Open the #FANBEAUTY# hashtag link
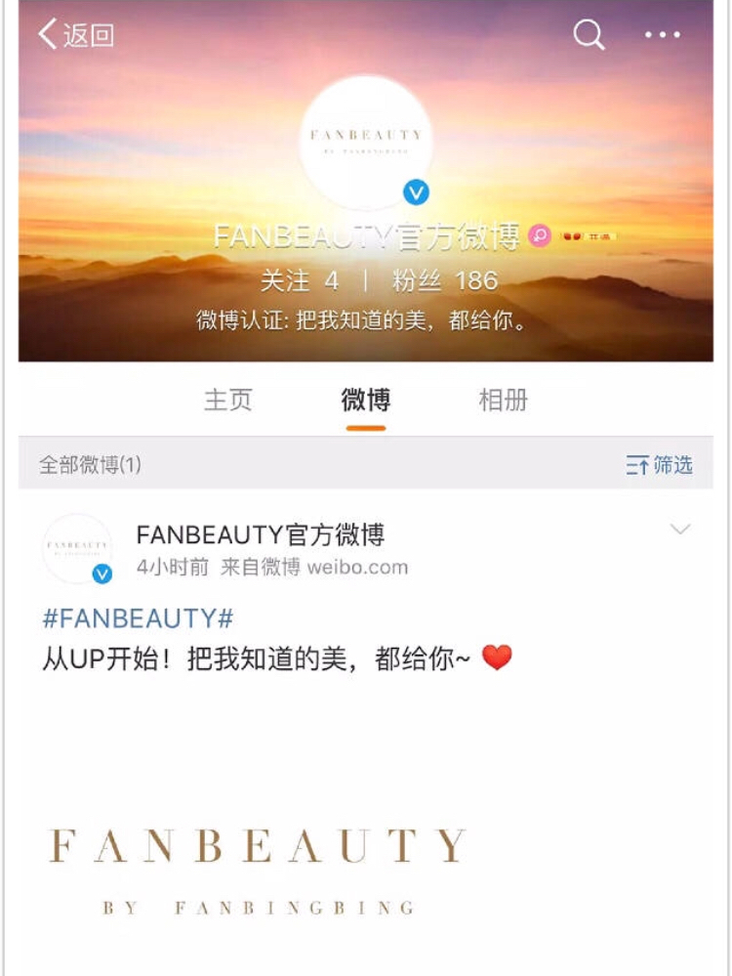 (x=138, y=618)
